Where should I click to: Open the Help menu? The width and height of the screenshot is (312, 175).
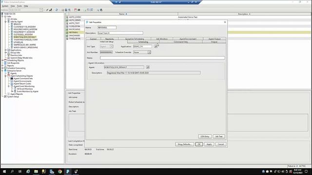pyautogui.click(x=26, y=6)
